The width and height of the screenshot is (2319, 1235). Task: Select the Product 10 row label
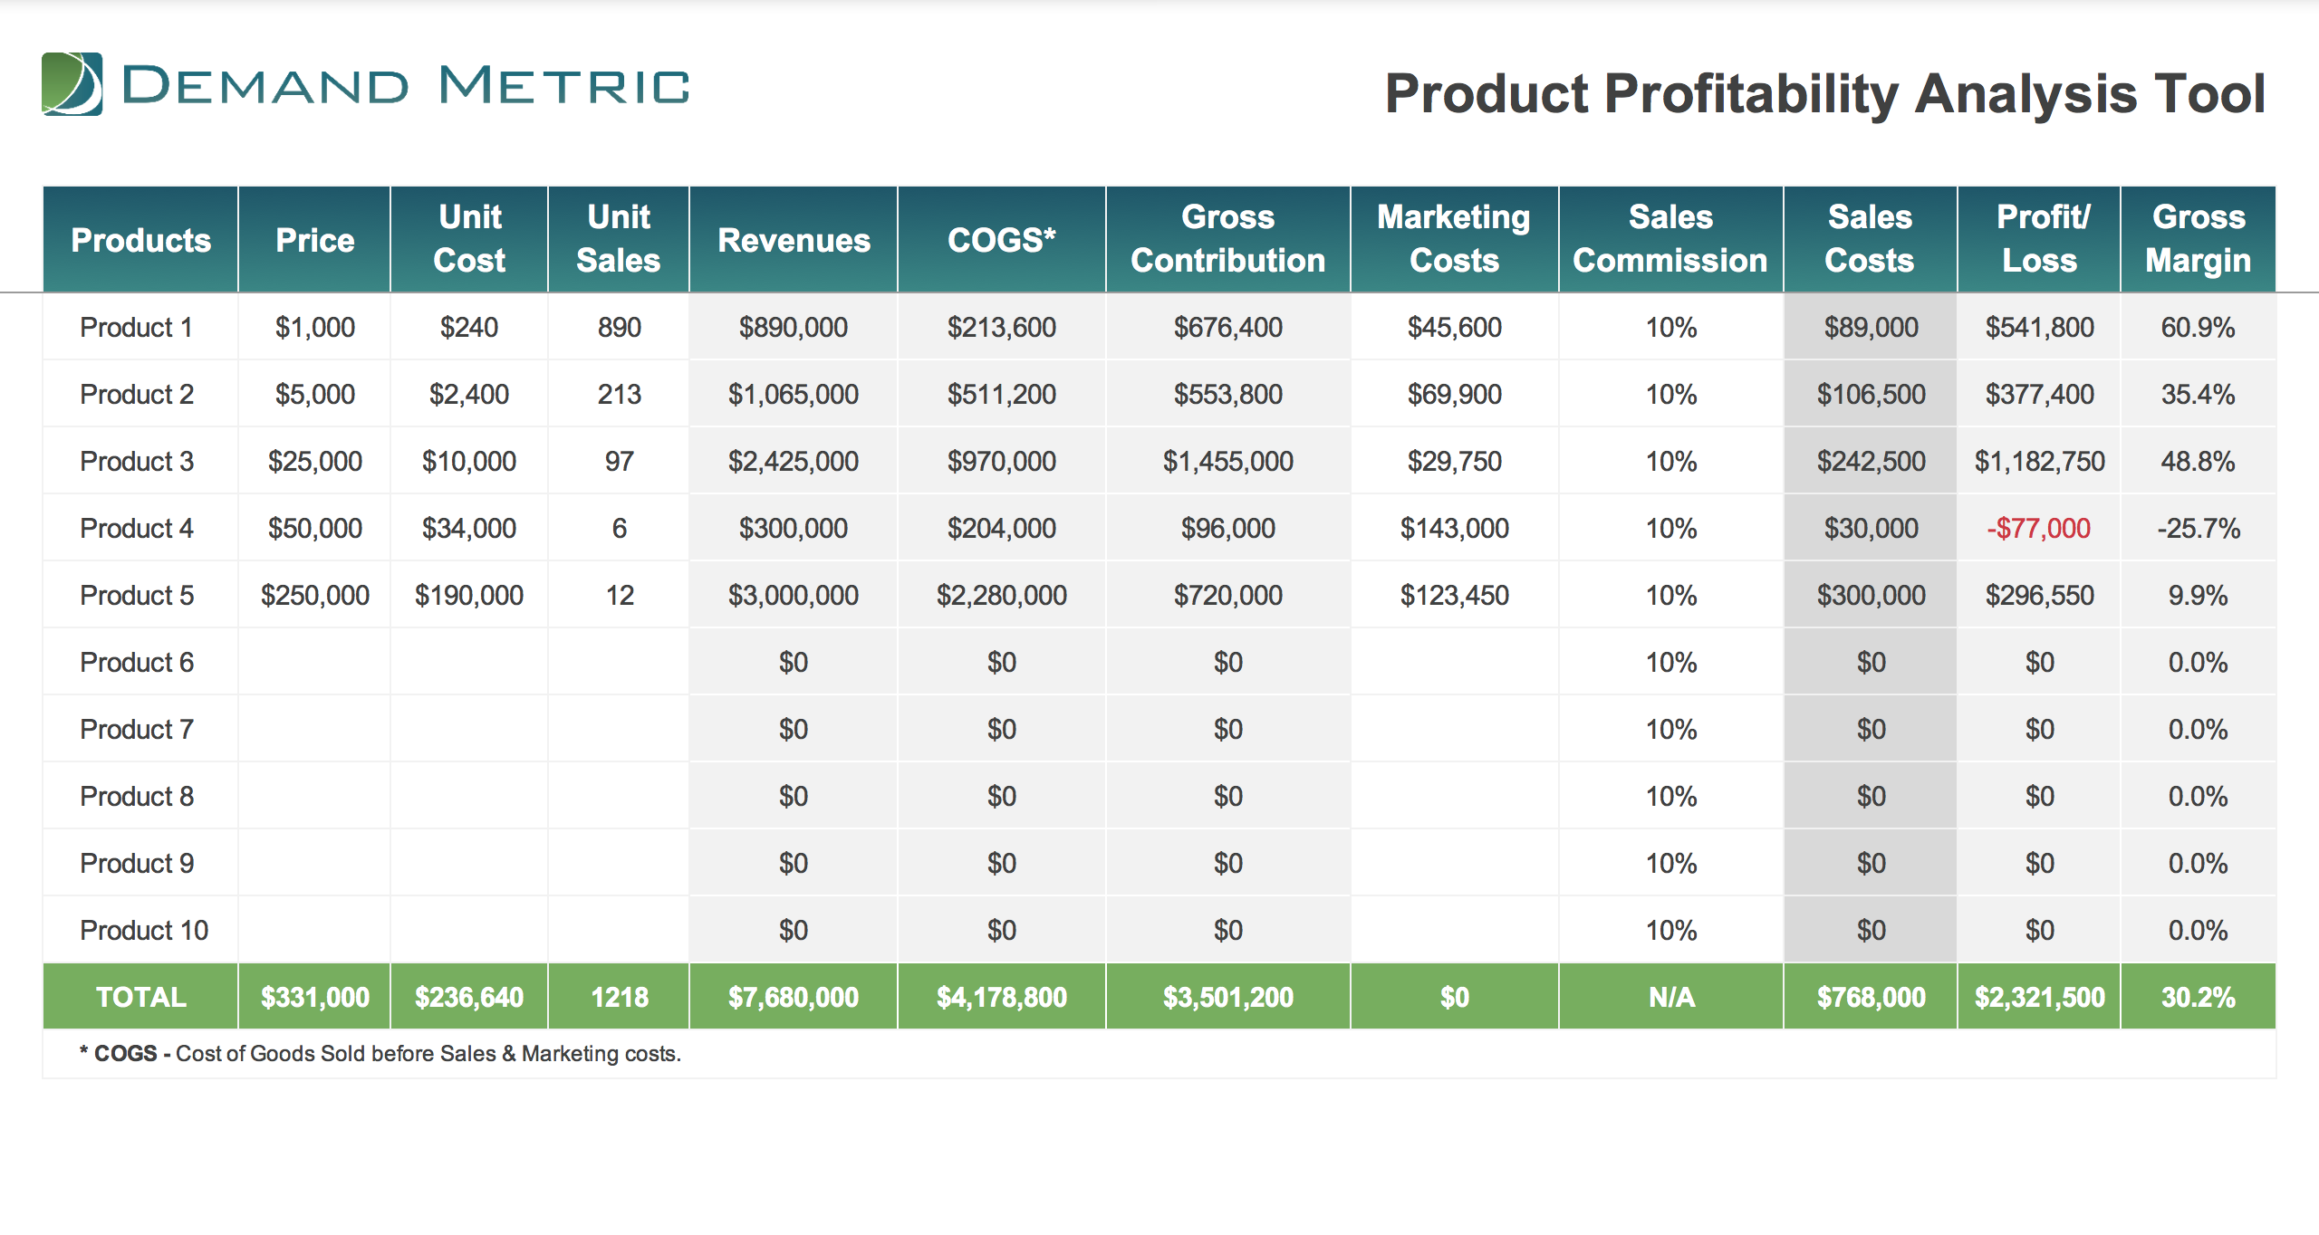pos(143,930)
